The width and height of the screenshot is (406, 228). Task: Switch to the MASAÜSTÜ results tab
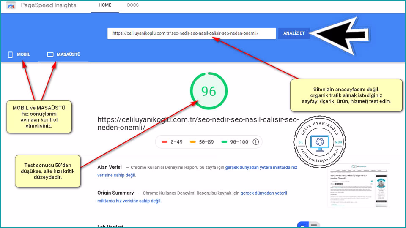pos(63,54)
